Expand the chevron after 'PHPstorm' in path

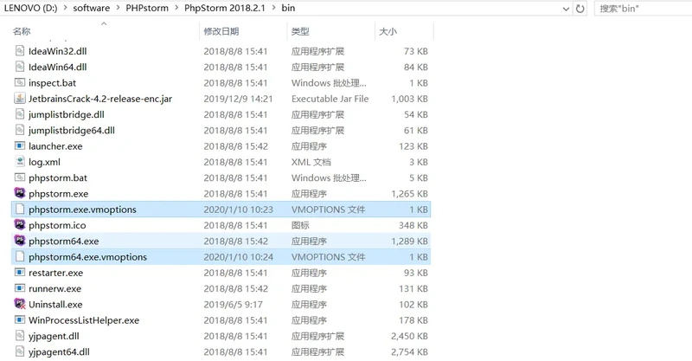click(x=176, y=9)
